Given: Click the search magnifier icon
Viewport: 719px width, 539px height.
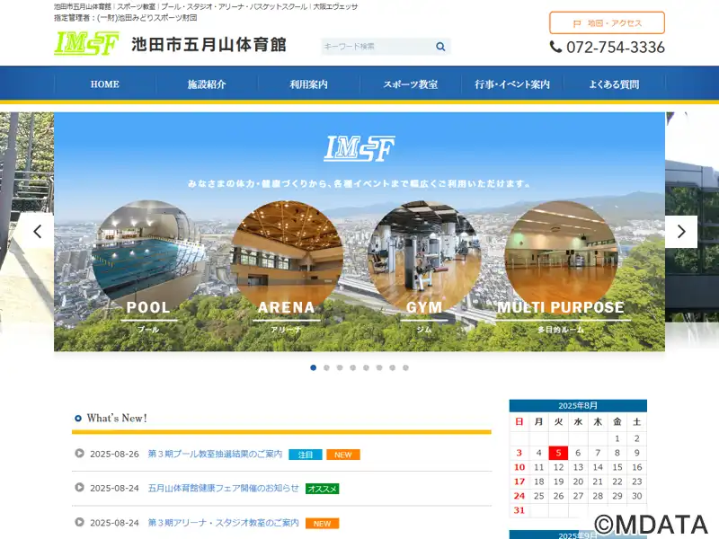Looking at the screenshot, I should [x=440, y=47].
